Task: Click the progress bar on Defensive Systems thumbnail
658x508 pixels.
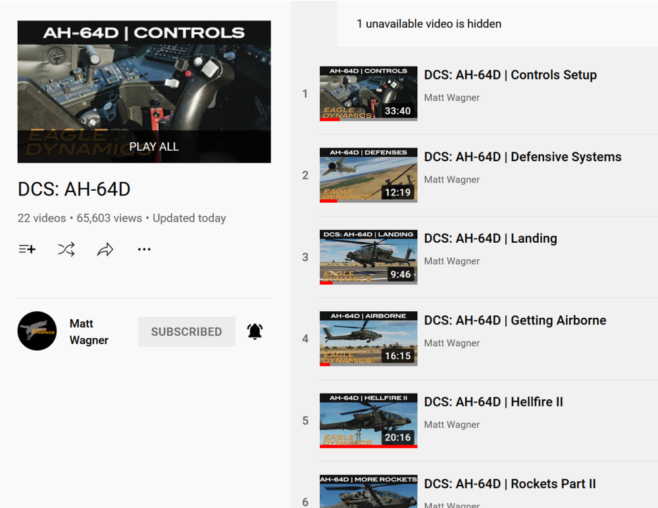Action: click(368, 201)
